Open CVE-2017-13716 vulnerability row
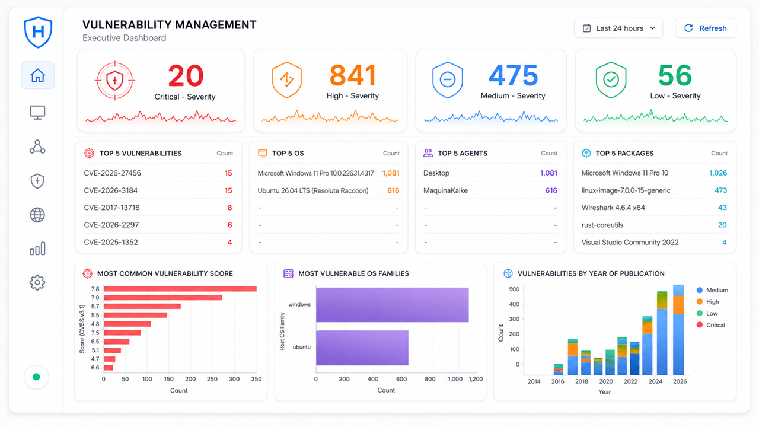This screenshot has height=427, width=759. pos(158,208)
